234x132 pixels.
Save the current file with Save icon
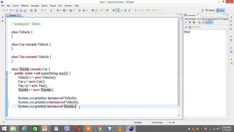click(17, 10)
